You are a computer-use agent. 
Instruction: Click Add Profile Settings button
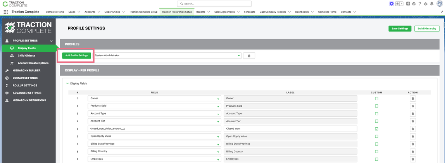click(77, 55)
